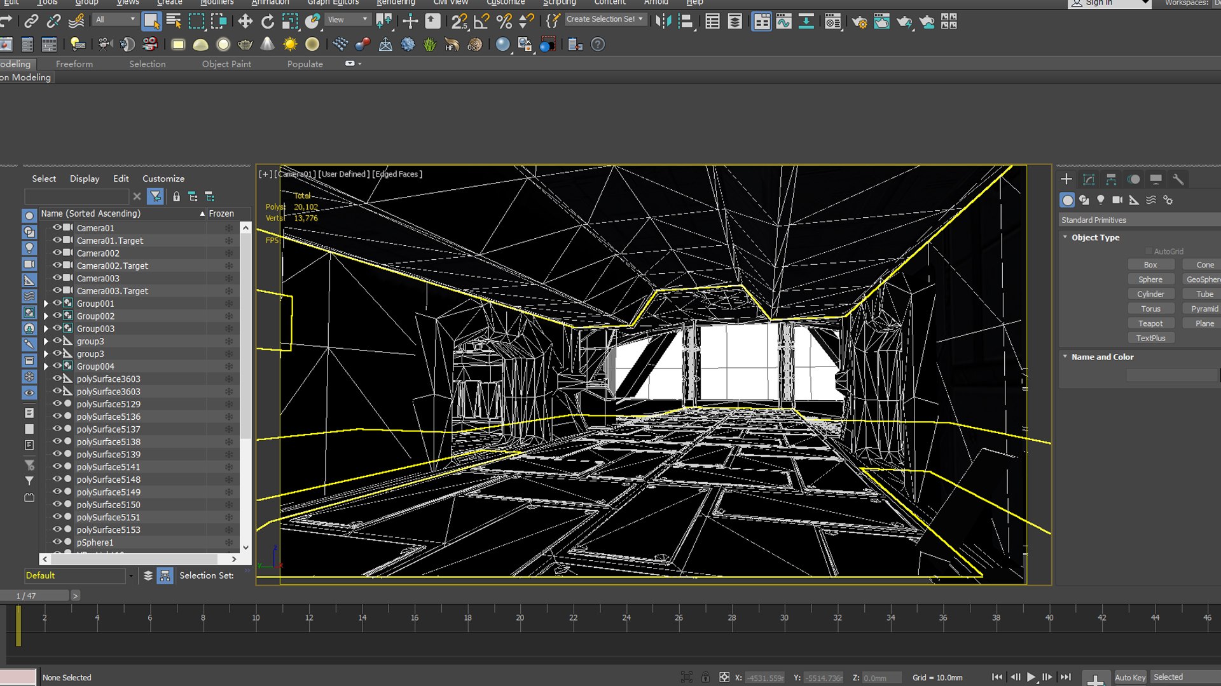Select Cameras category in Create panel
1221x686 pixels.
1117,200
